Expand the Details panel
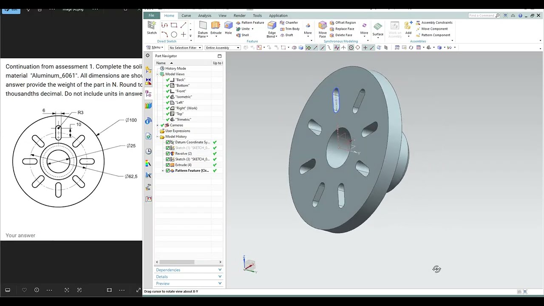The width and height of the screenshot is (544, 306). 188,277
